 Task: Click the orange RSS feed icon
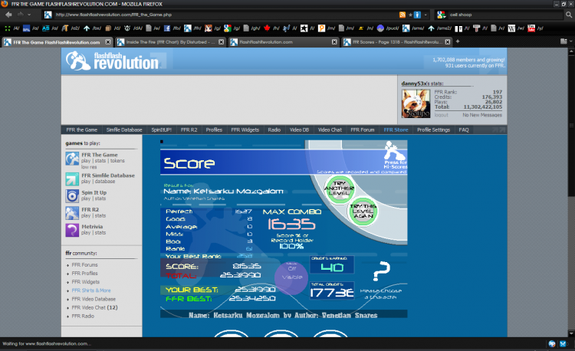point(402,15)
